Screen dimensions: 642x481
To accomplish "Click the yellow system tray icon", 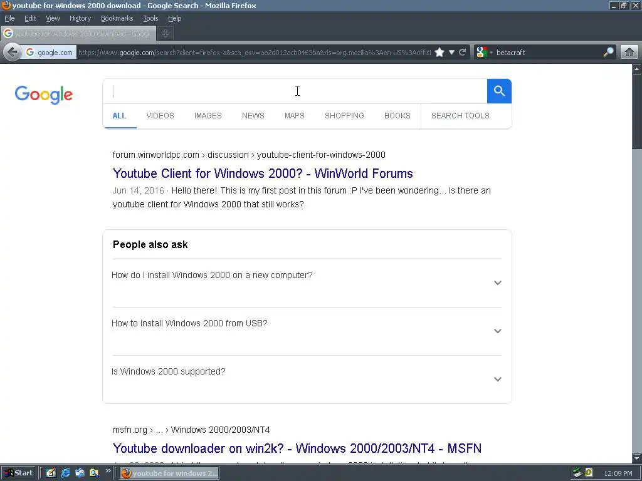I will 589,473.
